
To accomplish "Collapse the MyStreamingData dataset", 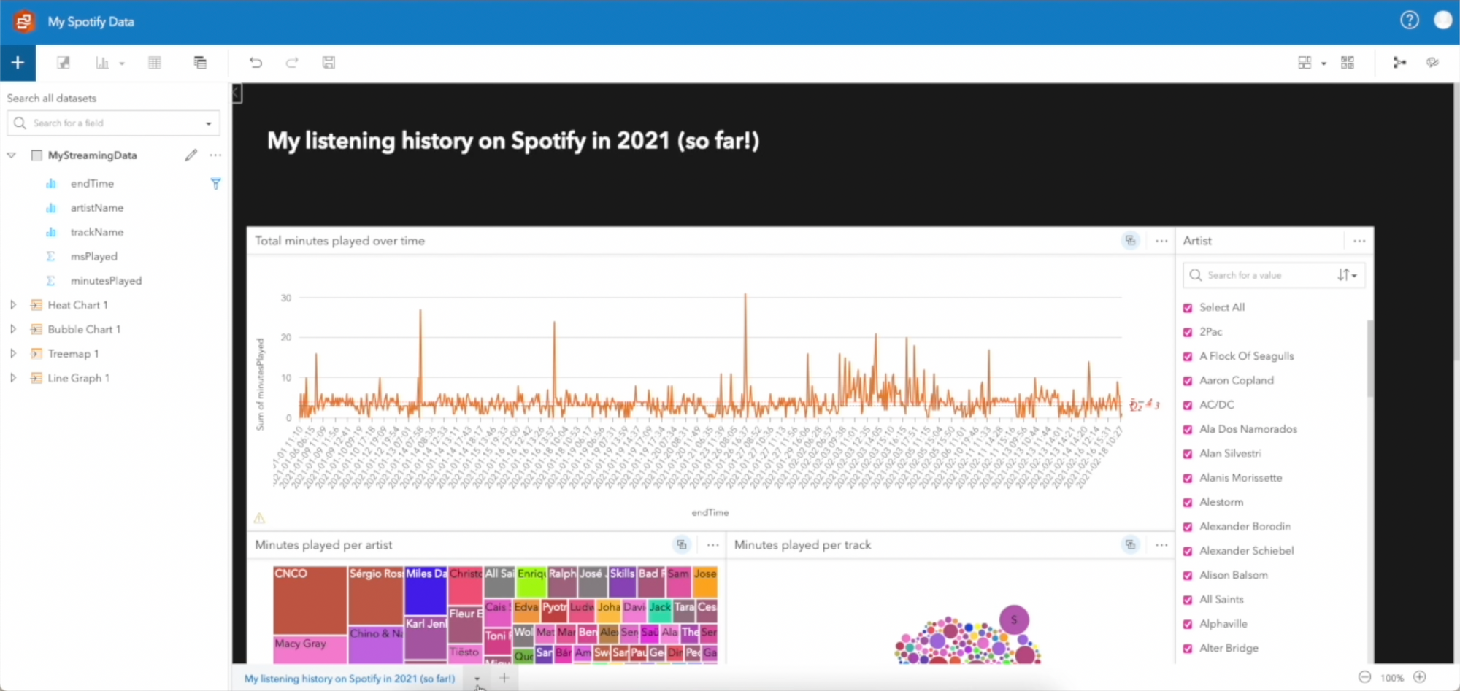I will coord(12,155).
